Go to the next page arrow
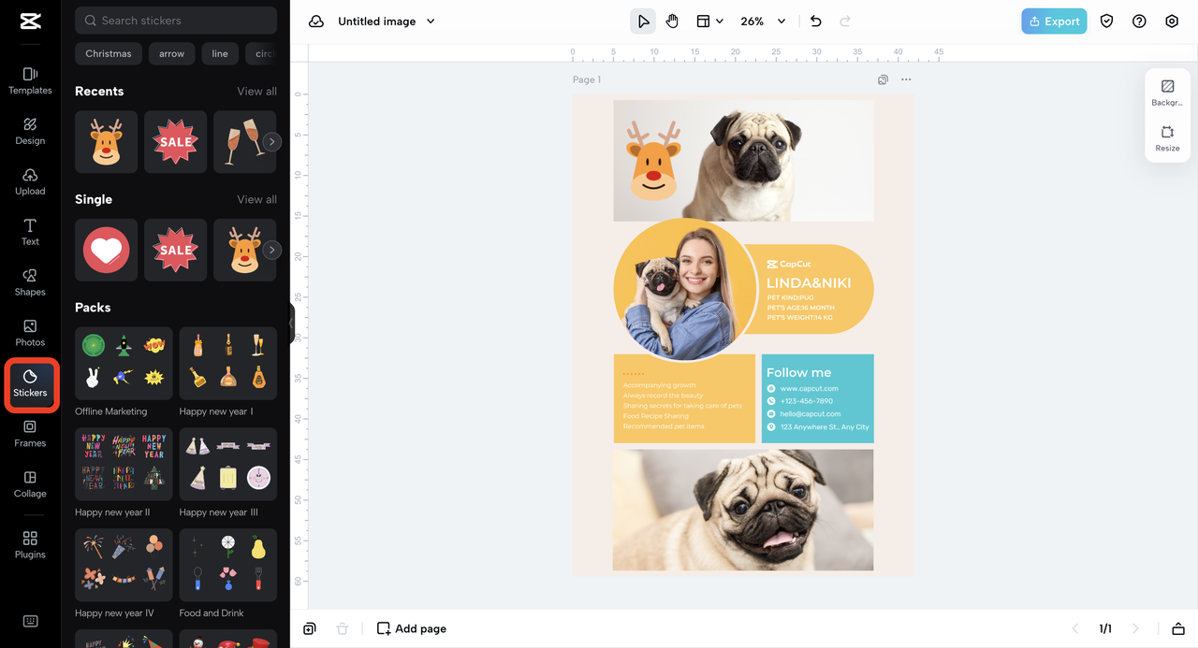The height and width of the screenshot is (648, 1198). click(x=1135, y=629)
